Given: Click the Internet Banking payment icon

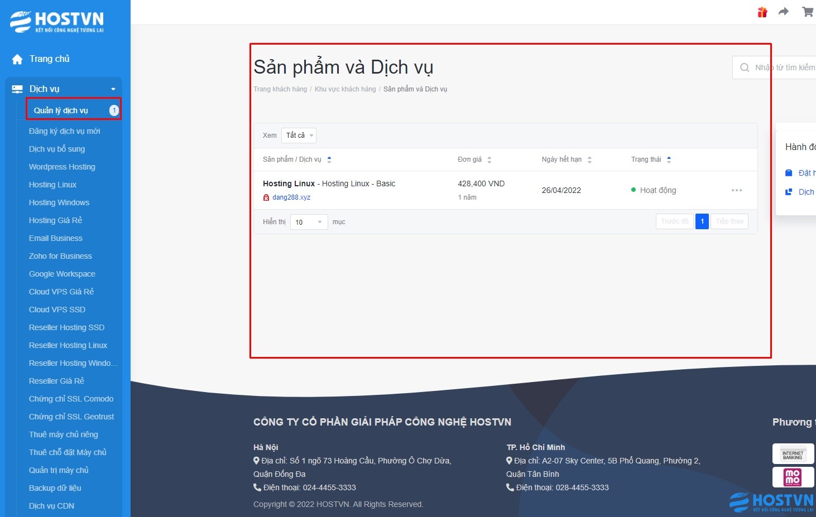Looking at the screenshot, I should click(x=793, y=453).
